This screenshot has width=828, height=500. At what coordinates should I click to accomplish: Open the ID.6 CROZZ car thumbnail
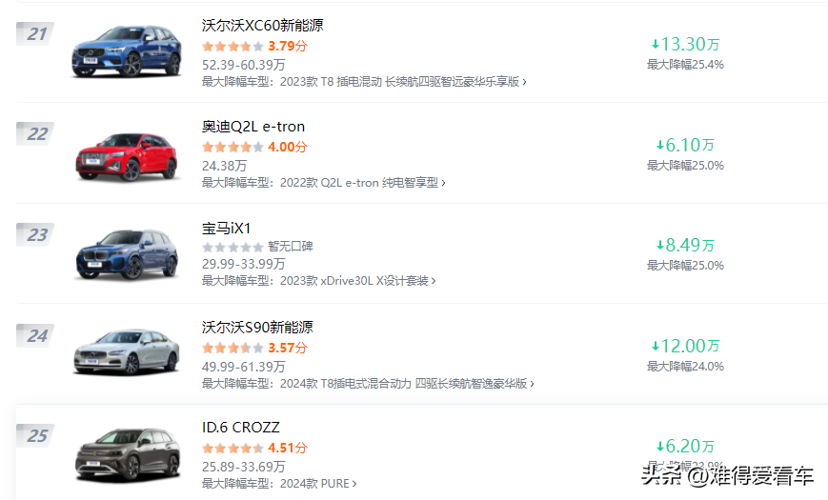tap(126, 454)
